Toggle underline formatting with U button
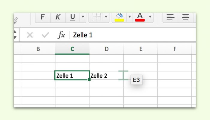The image size is (210, 120). 73,17
